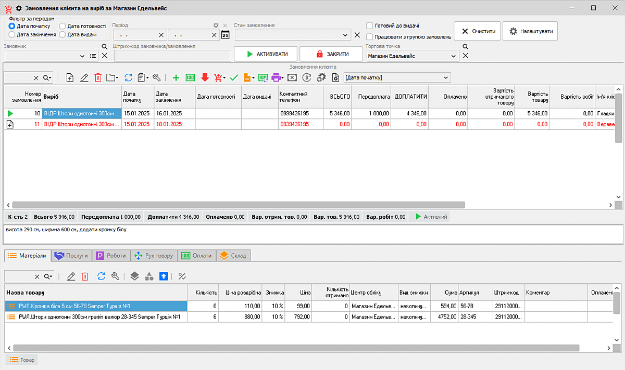Click the blue up arrow icon in materials toolbar
Image resolution: width=625 pixels, height=370 pixels.
[164, 276]
